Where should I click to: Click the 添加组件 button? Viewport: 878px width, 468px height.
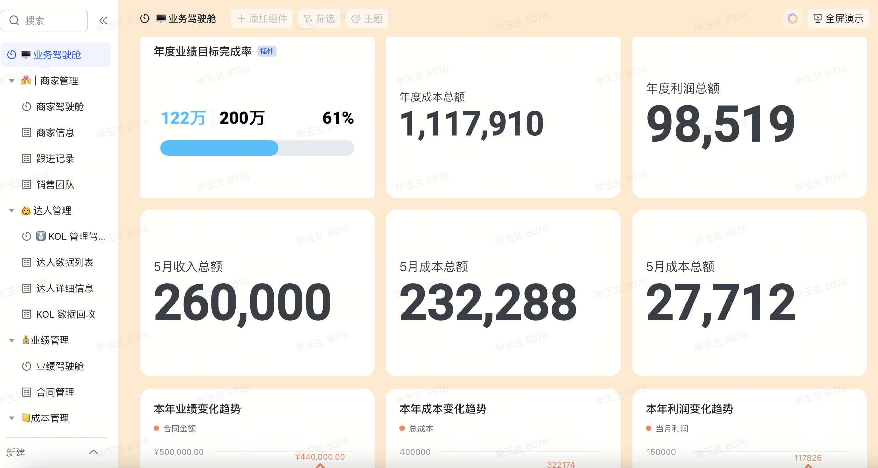pos(262,18)
